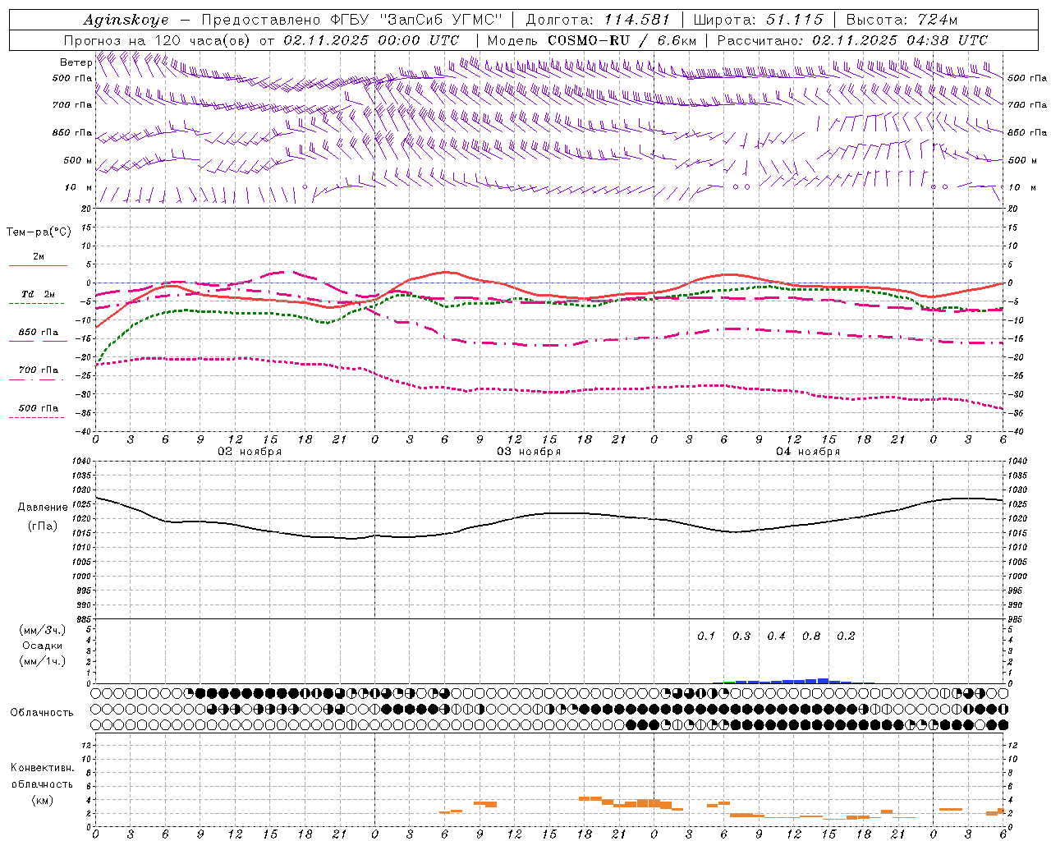The height and width of the screenshot is (841, 1051).
Task: Click the 0.4 precipitation amount
Action: (x=776, y=636)
